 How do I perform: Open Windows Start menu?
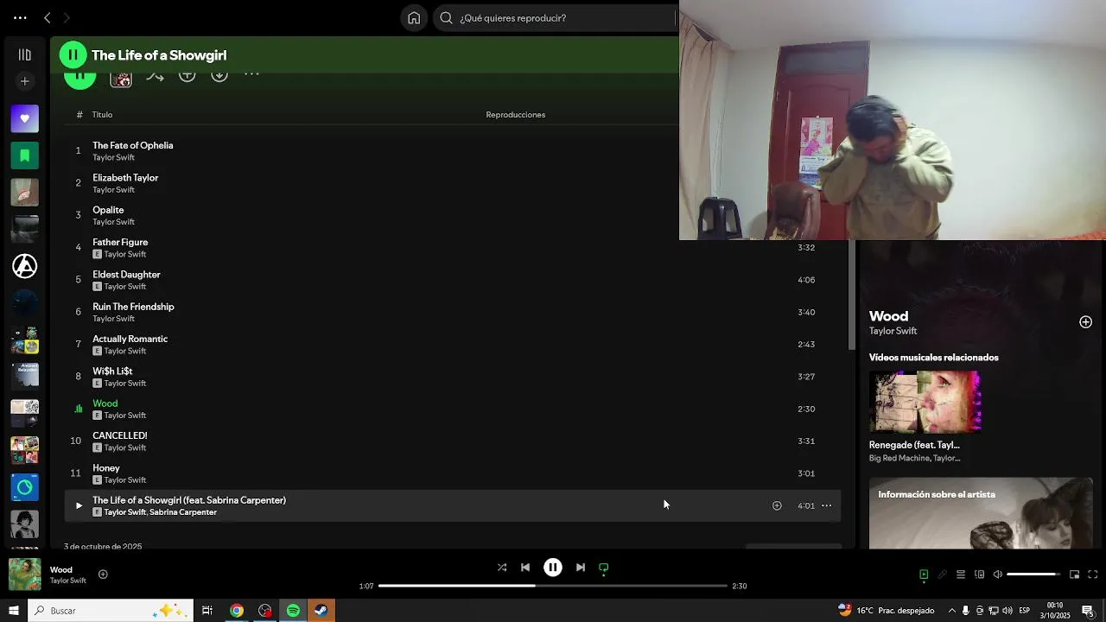14,611
